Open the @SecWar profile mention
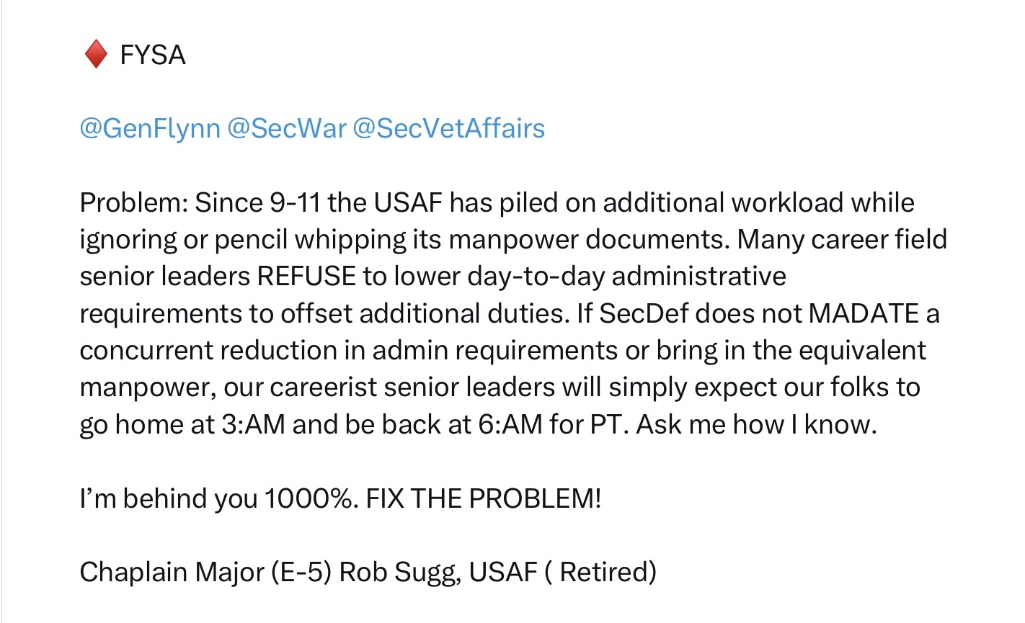Viewport: 1025px width, 623px height. click(287, 128)
